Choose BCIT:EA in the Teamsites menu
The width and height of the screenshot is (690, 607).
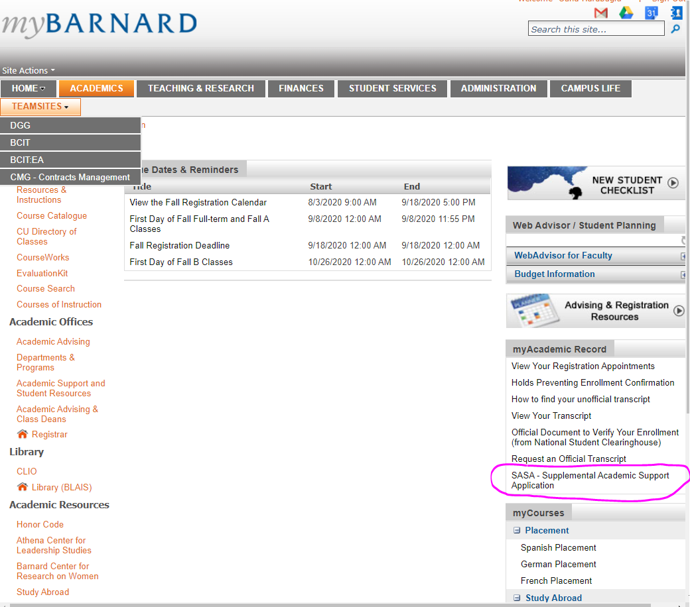[x=70, y=160]
